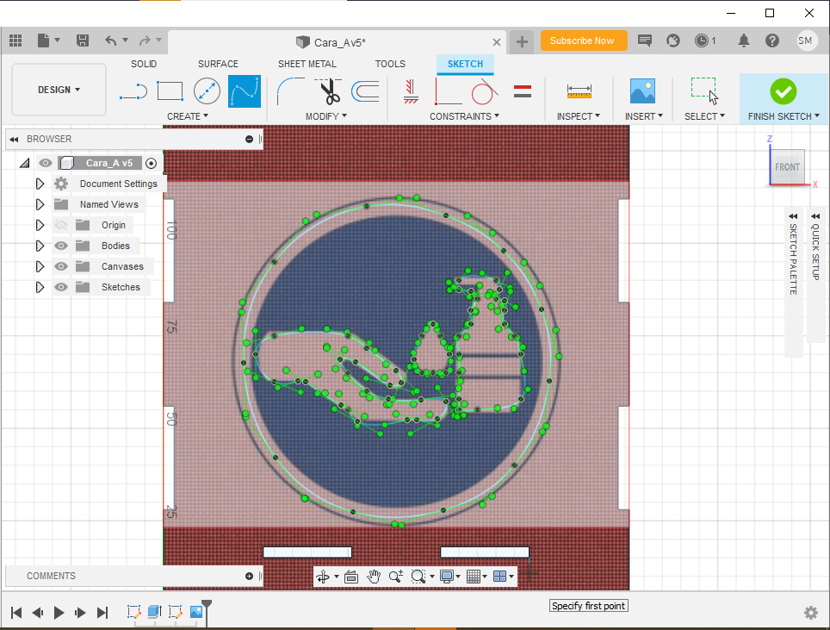This screenshot has height=630, width=830.
Task: Open the CREATE dropdown menu
Action: pos(188,116)
